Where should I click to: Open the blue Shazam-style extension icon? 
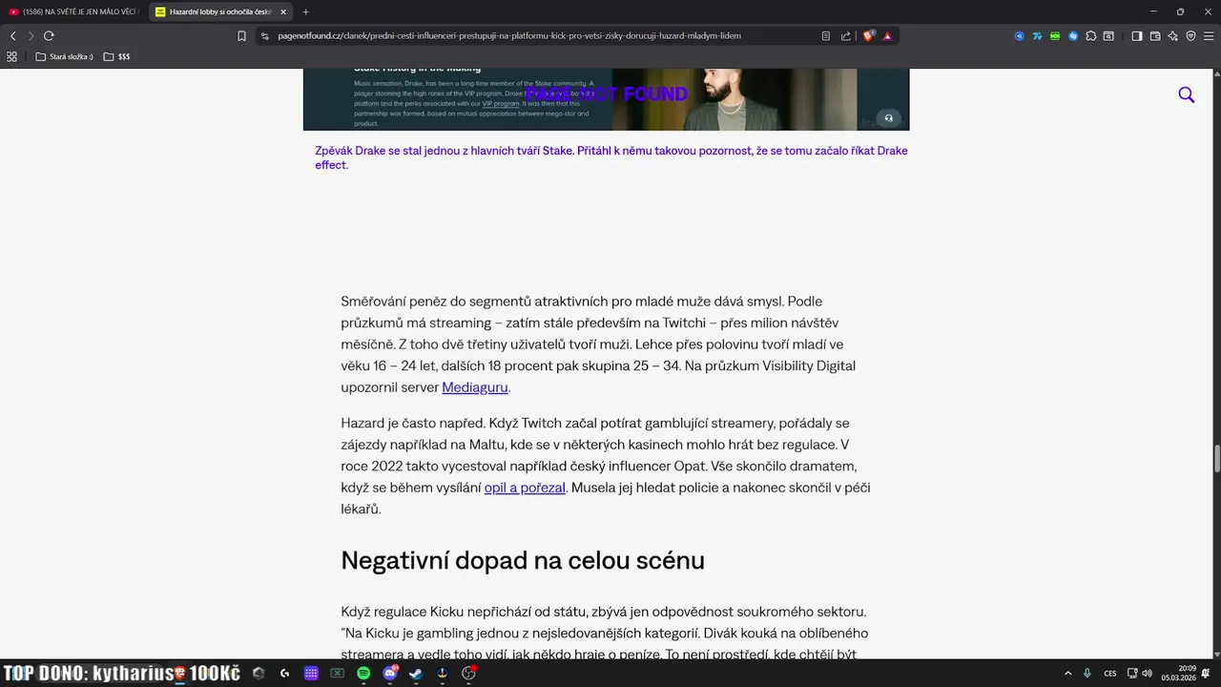pyautogui.click(x=1073, y=36)
